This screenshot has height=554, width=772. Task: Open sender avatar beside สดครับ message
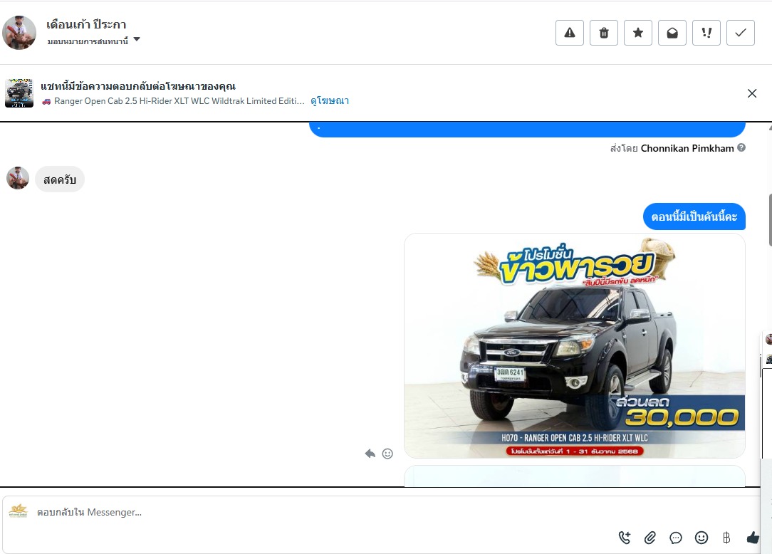(x=18, y=178)
